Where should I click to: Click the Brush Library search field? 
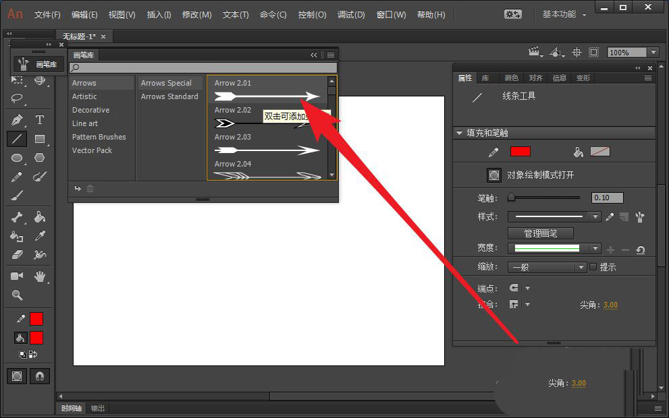coord(203,67)
